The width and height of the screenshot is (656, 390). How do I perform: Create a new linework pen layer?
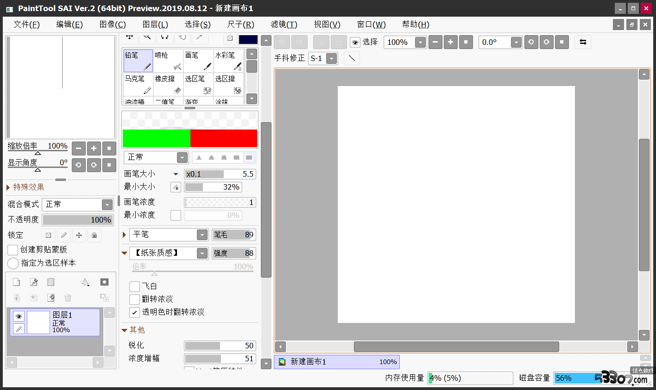click(34, 282)
